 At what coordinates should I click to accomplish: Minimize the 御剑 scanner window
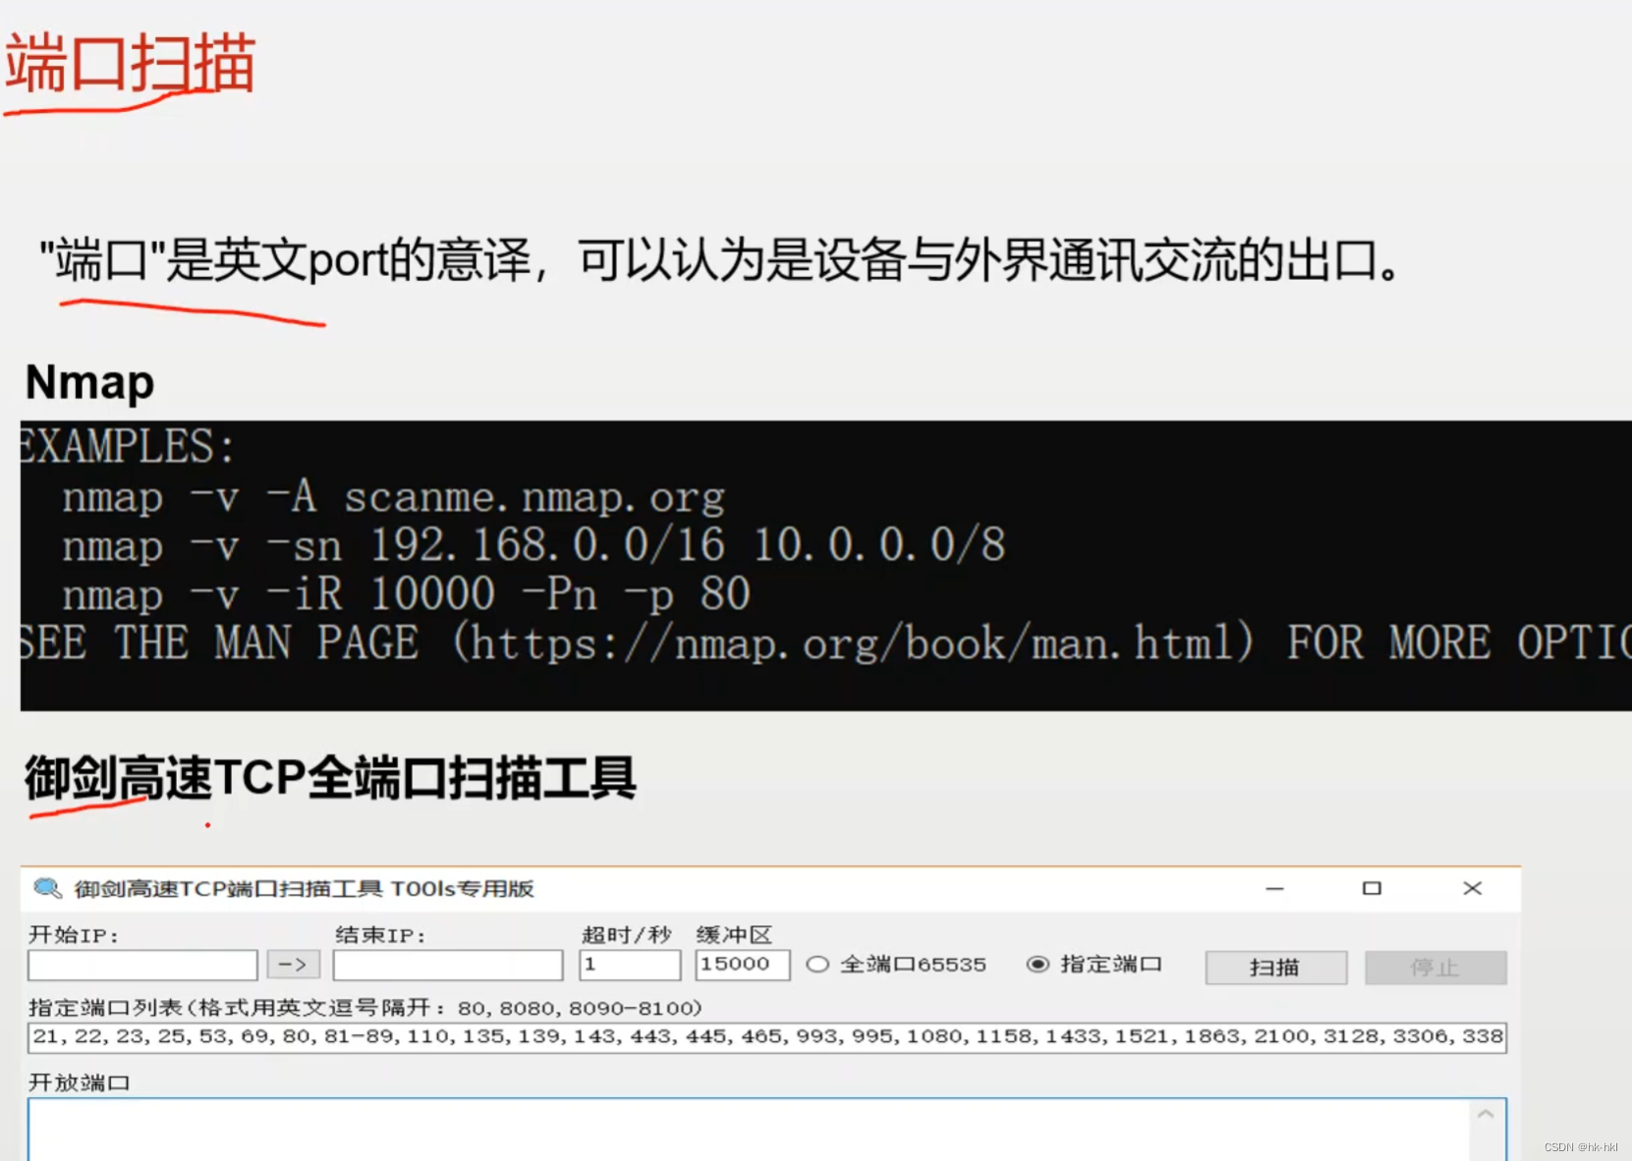(x=1275, y=888)
